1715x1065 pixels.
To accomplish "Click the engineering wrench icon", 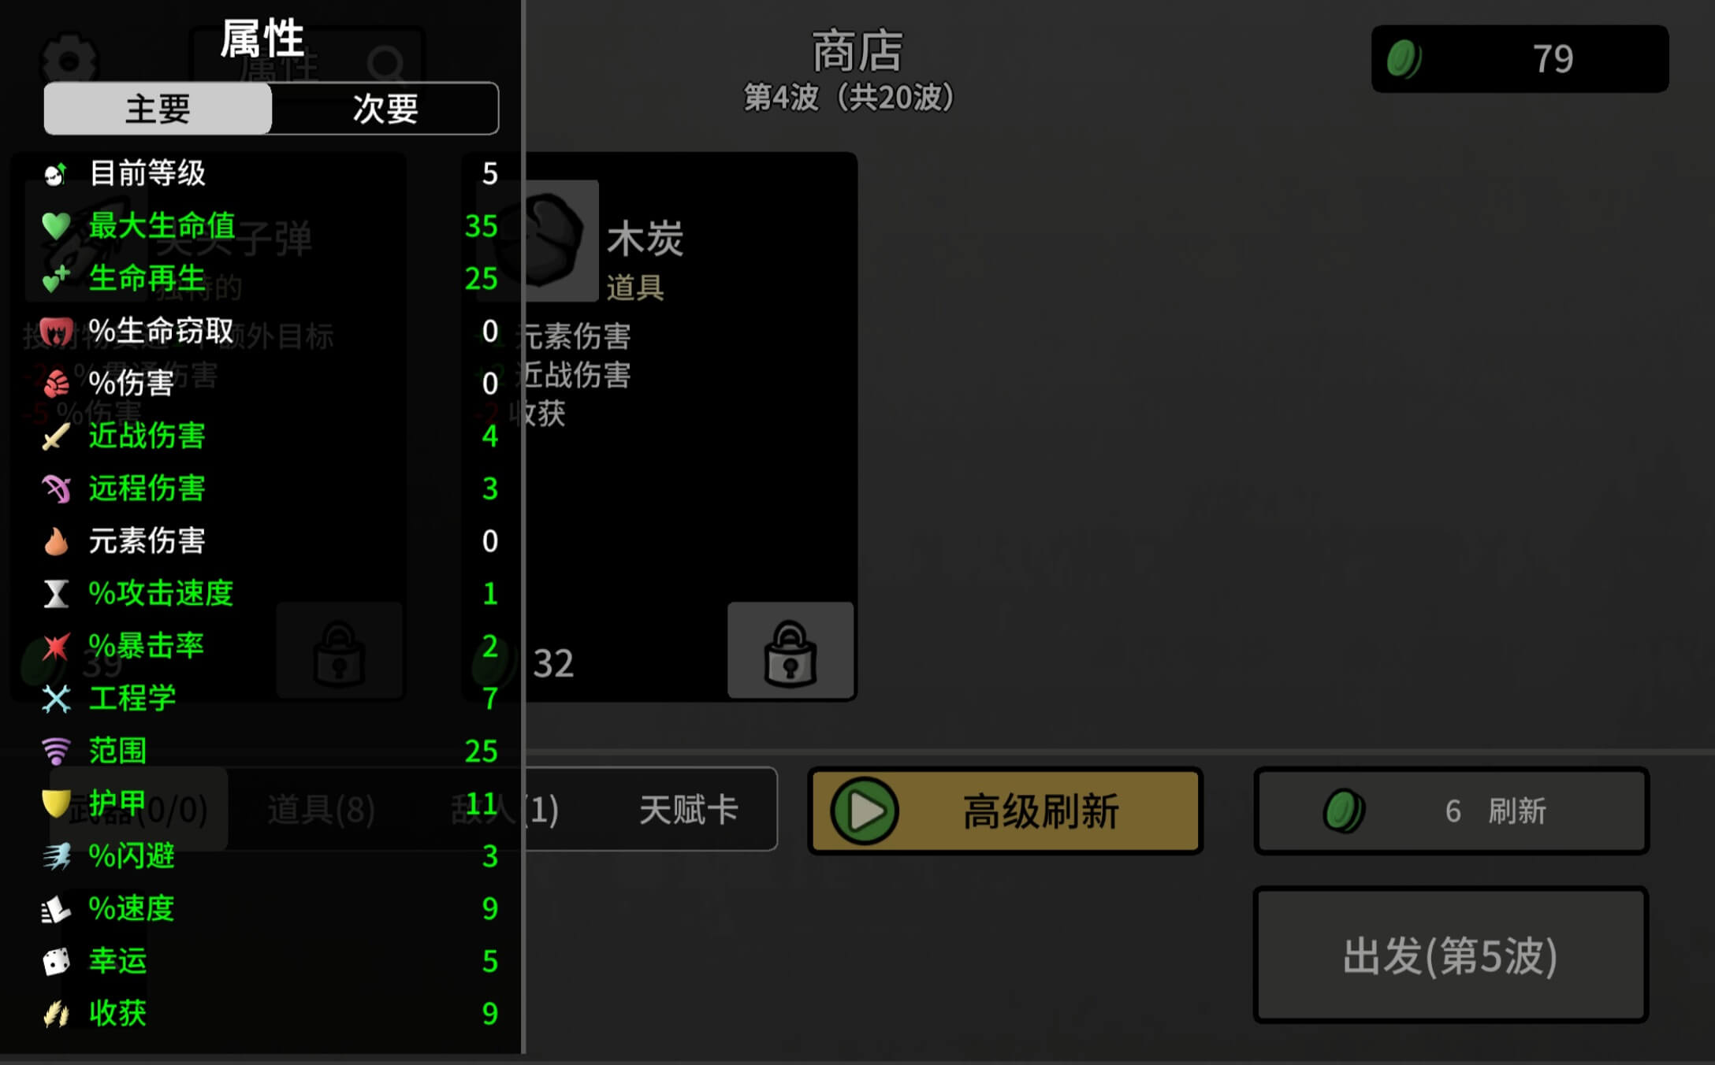I will 56,699.
